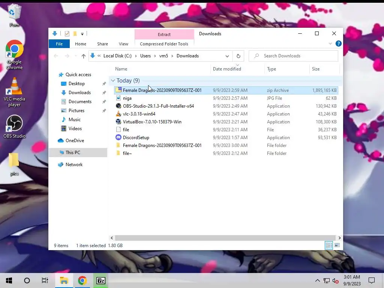Open the Recycle Bin desktop icon labeled Porn
The height and width of the screenshot is (288, 384).
click(x=14, y=15)
